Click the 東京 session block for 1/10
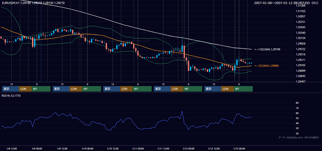Viewport: 322px width, 151px height. 112,89
